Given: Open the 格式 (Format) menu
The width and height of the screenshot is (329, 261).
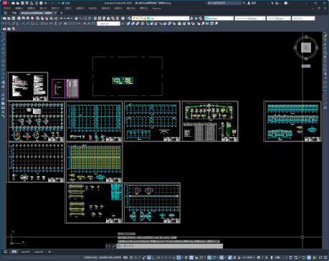Looking at the screenshot, I should tap(55, 8).
